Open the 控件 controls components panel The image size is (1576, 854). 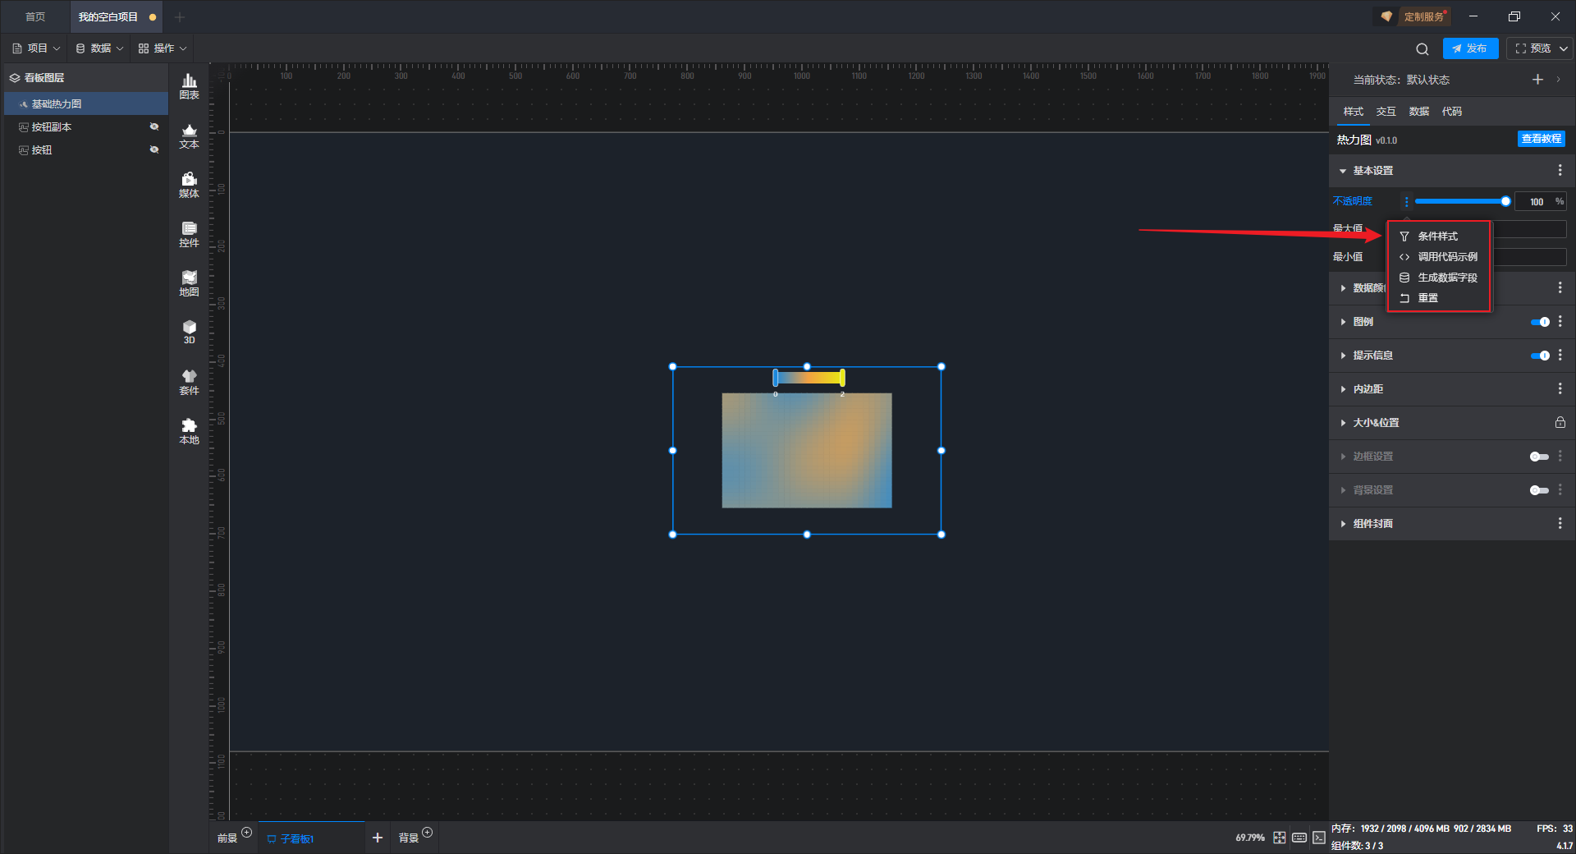coord(189,234)
